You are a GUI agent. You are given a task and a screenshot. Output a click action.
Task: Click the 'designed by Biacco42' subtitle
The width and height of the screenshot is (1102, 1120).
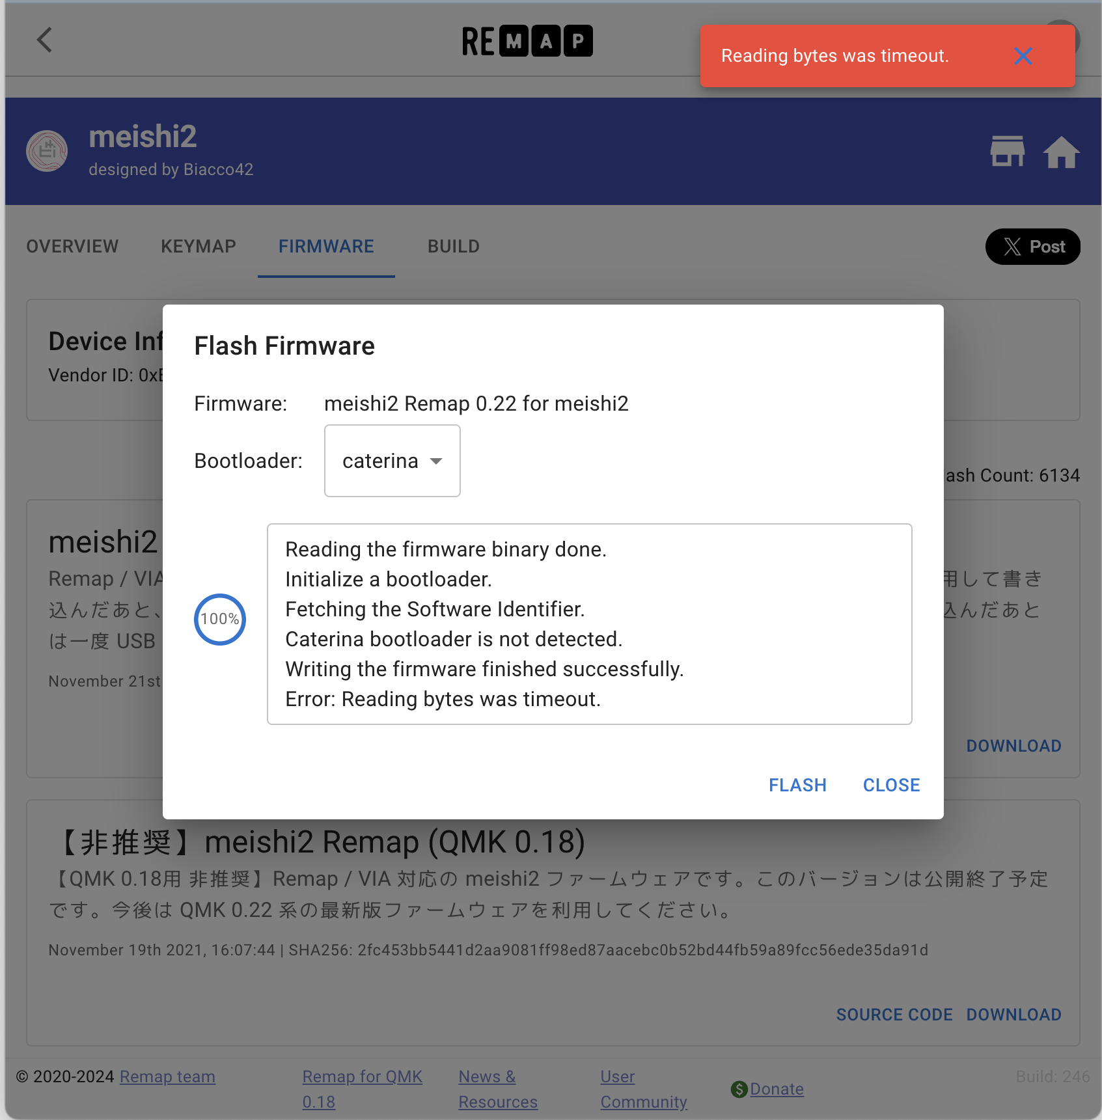(x=171, y=169)
